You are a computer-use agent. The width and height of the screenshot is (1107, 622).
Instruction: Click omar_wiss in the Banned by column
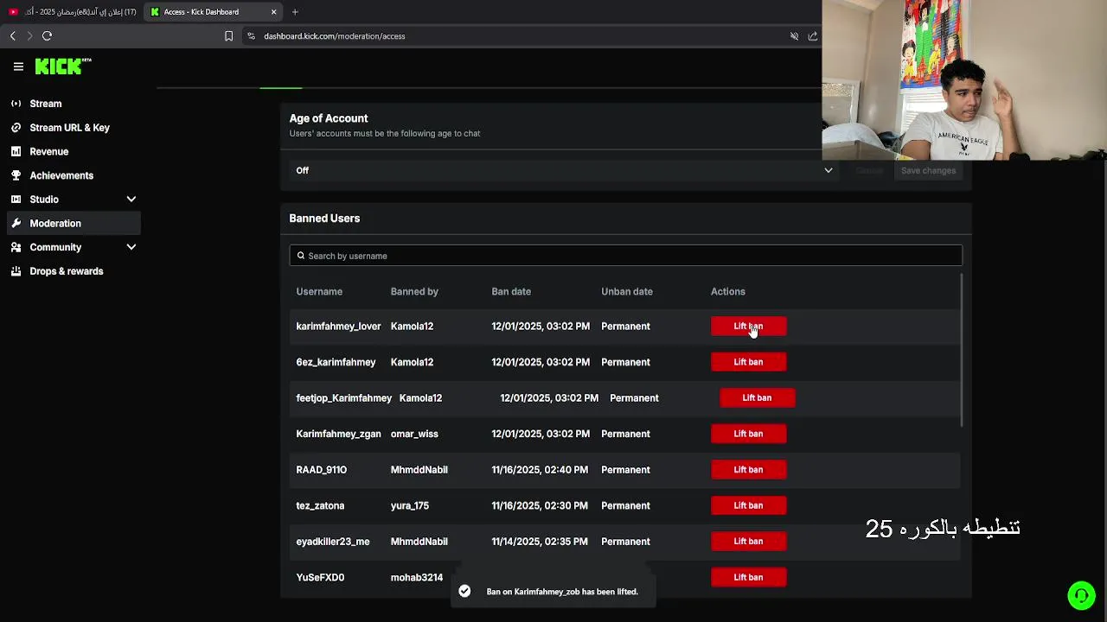[414, 434]
